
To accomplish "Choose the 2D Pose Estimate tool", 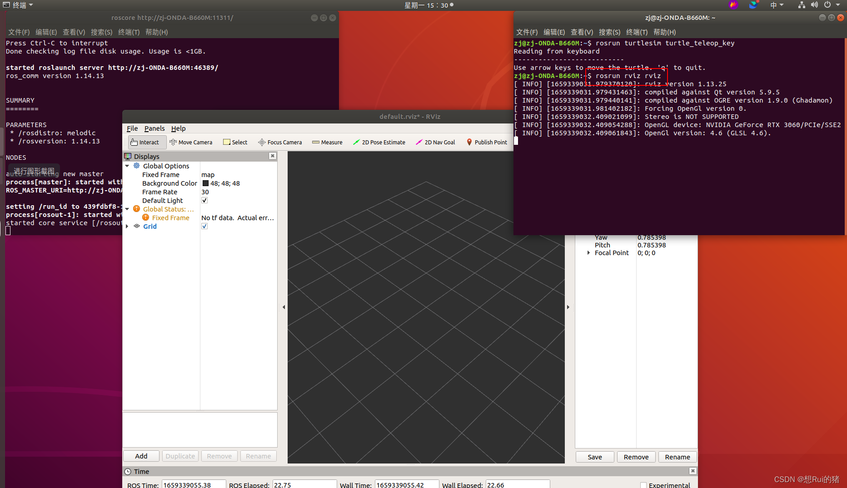I will (x=379, y=142).
